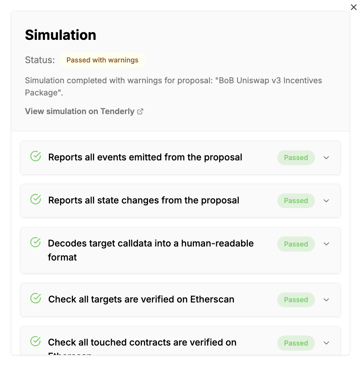This screenshot has width=362, height=366.
Task: Click the Passed with warnings status badge
Action: [x=102, y=60]
